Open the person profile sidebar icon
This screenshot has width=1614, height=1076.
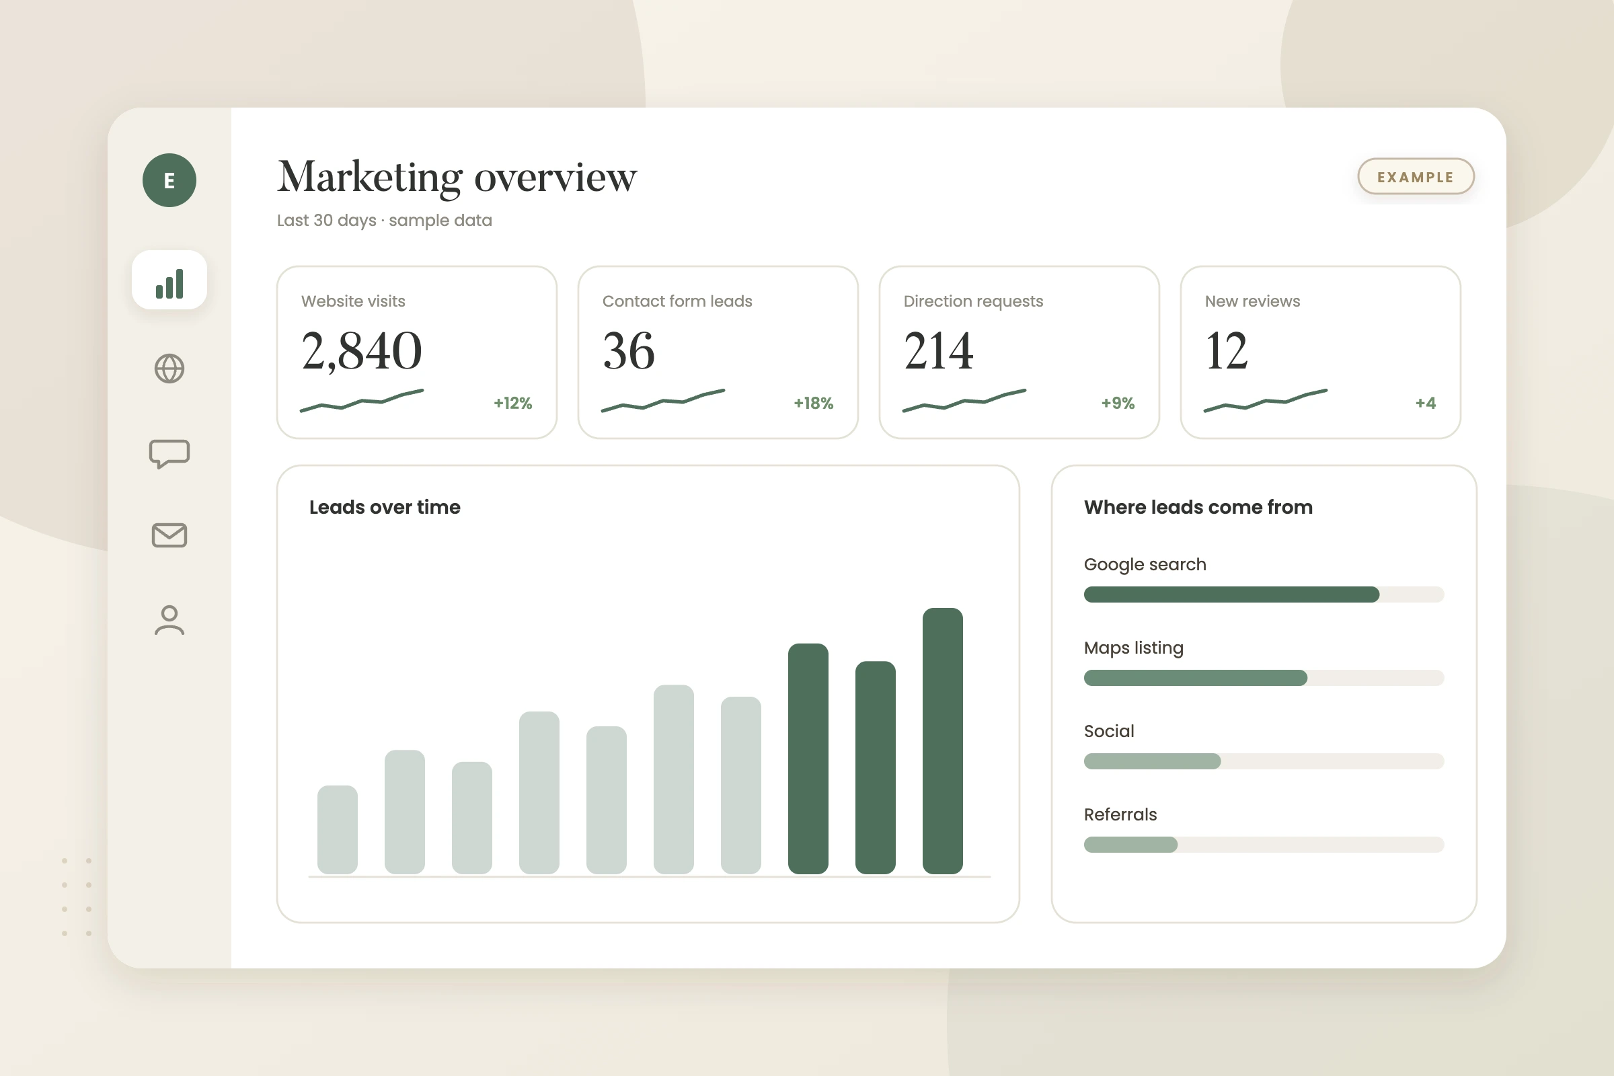click(x=169, y=619)
